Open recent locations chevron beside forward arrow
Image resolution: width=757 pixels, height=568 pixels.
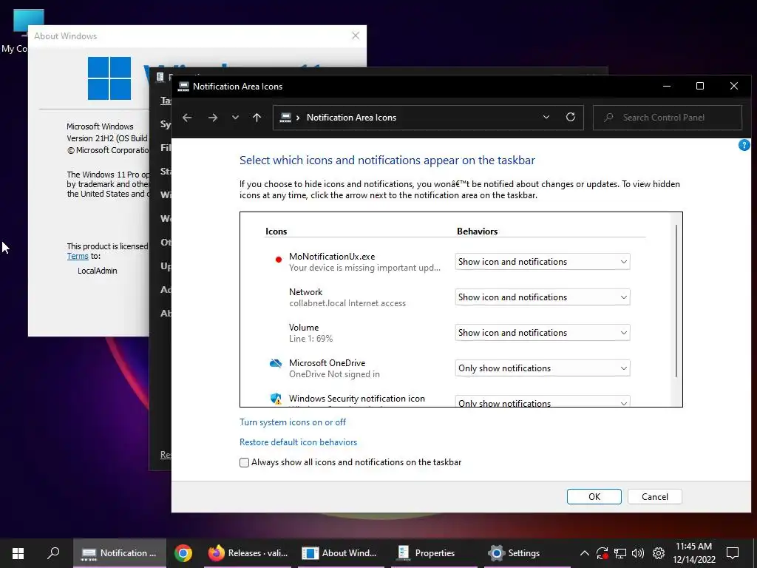(x=235, y=118)
